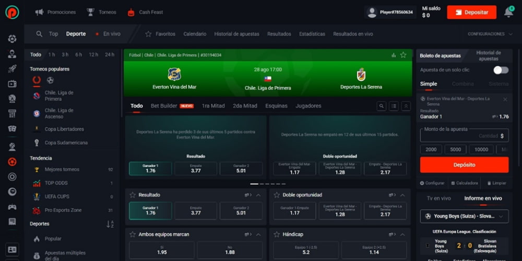Favorite the Doble oportunidad market star
This screenshot has height=261, width=522.
277,195
